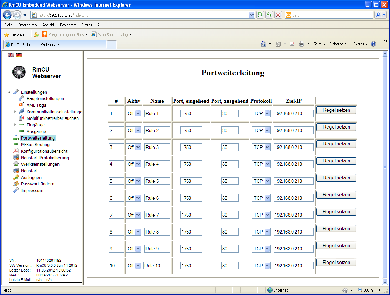This screenshot has height=295, width=390.
Task: Open the Aktiv dropdown for Rule 1
Action: (134, 113)
